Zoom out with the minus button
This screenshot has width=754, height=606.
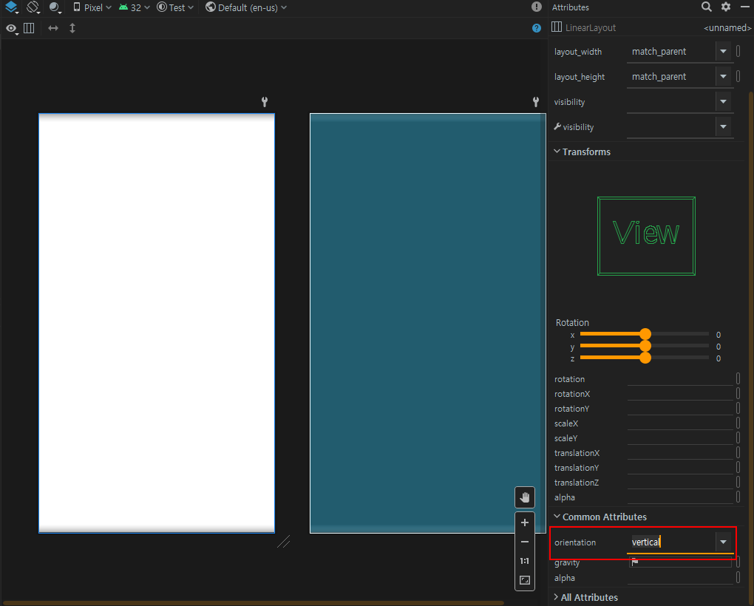(525, 542)
